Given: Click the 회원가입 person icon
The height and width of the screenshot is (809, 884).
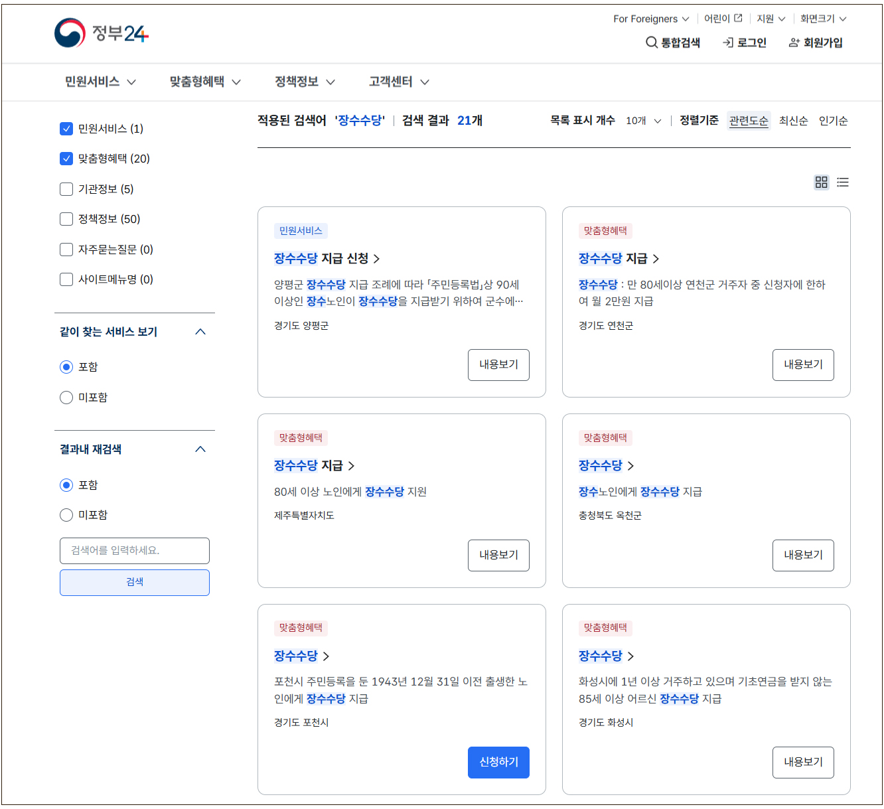Looking at the screenshot, I should (x=794, y=42).
